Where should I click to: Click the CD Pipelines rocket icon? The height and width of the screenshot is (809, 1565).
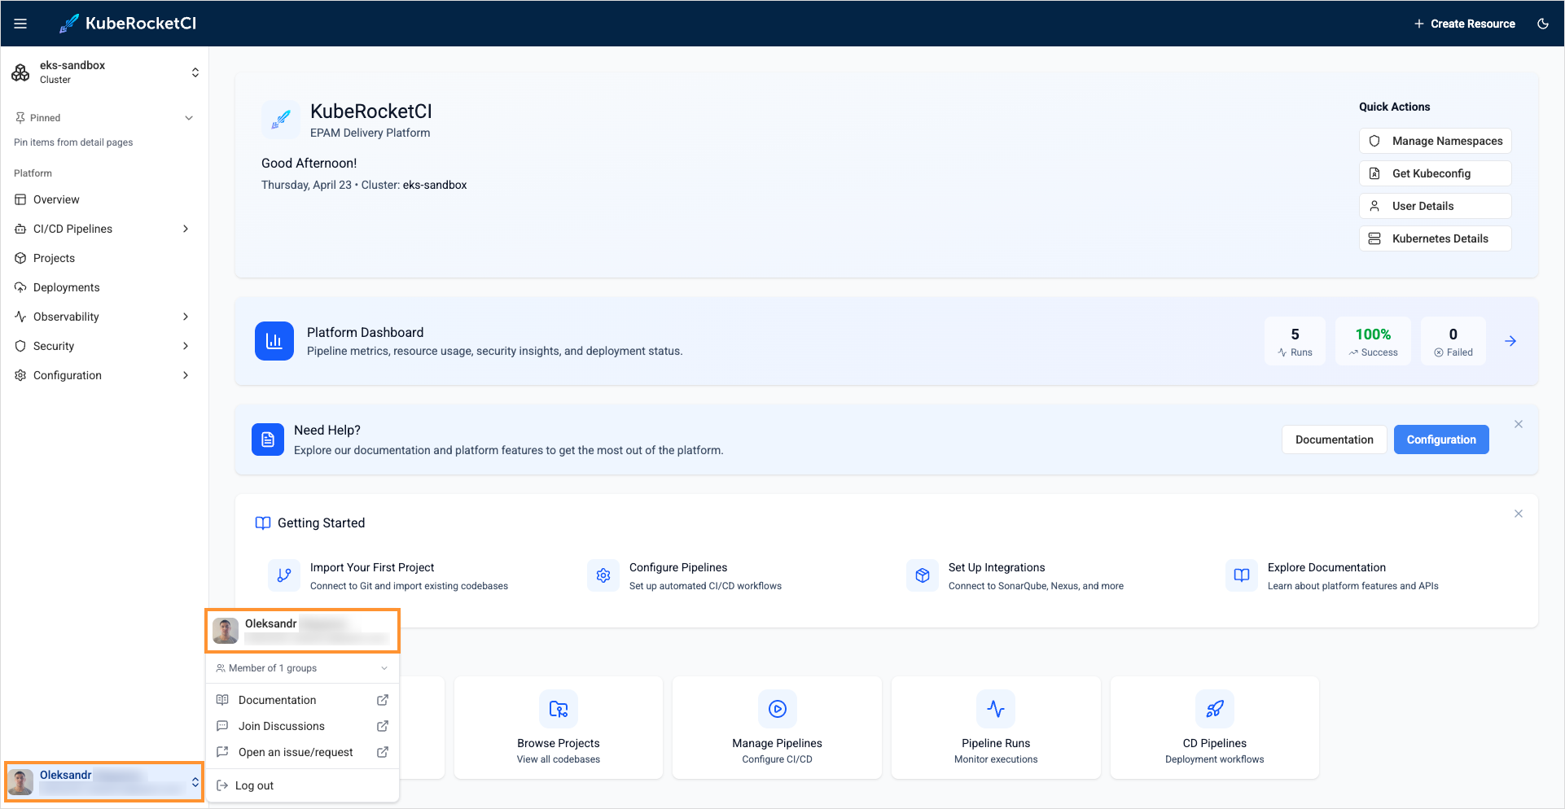click(x=1214, y=709)
